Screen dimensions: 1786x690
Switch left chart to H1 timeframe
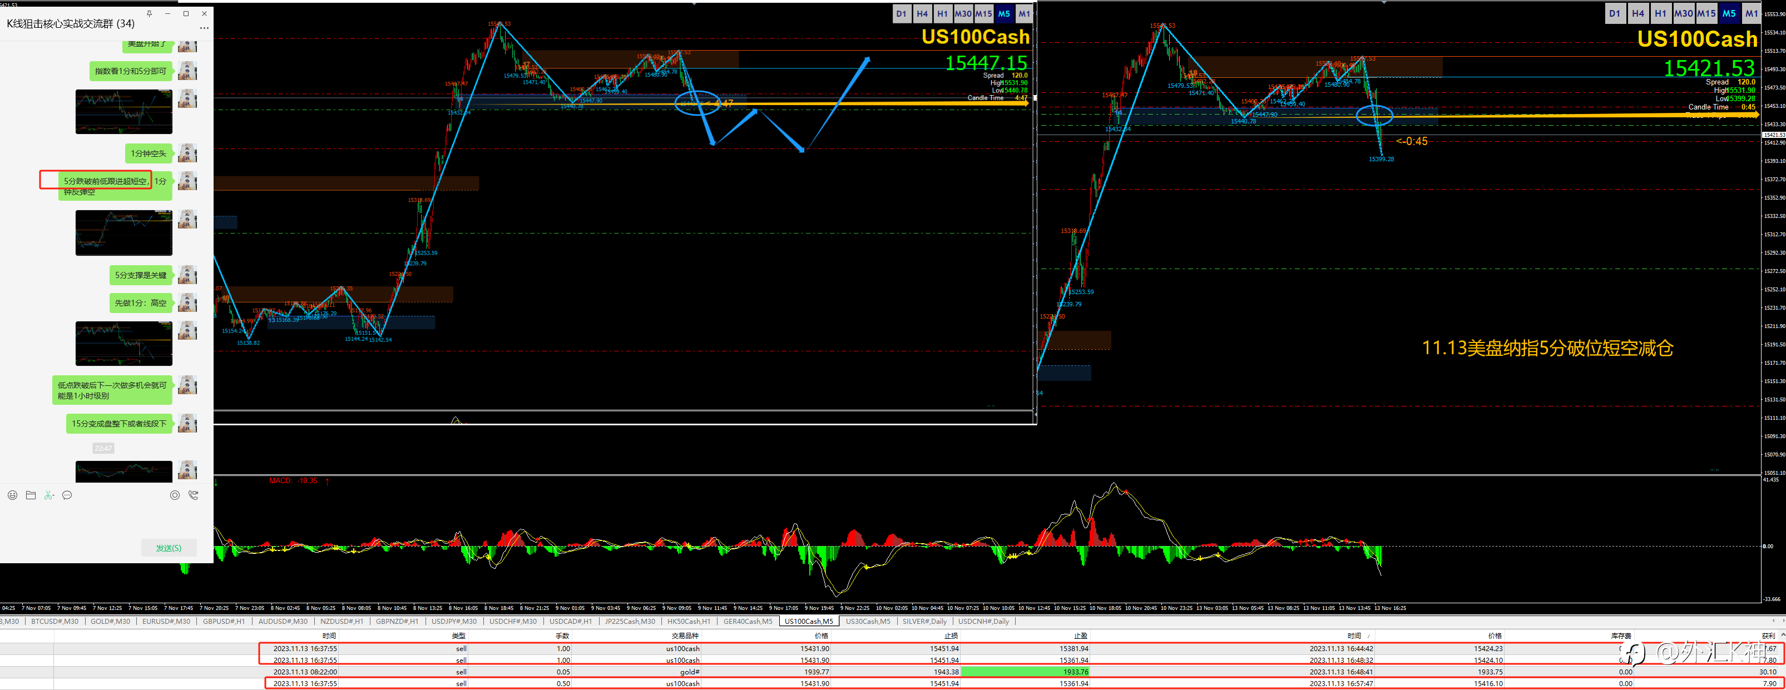[942, 13]
